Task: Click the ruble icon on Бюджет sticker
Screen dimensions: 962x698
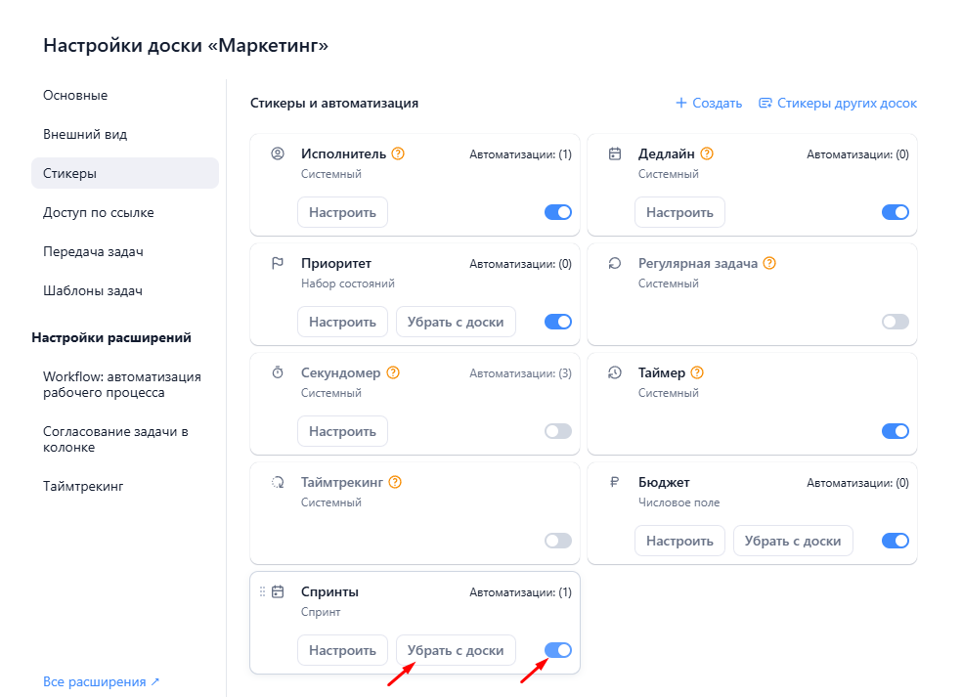Action: tap(615, 482)
